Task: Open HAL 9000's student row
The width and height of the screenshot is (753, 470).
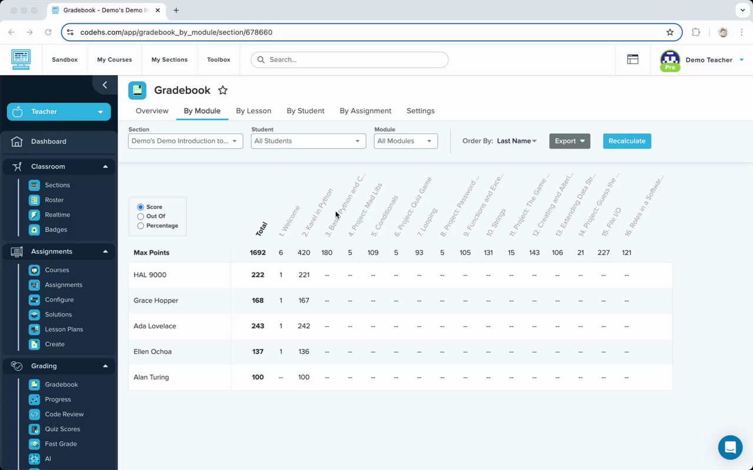Action: pyautogui.click(x=400, y=275)
